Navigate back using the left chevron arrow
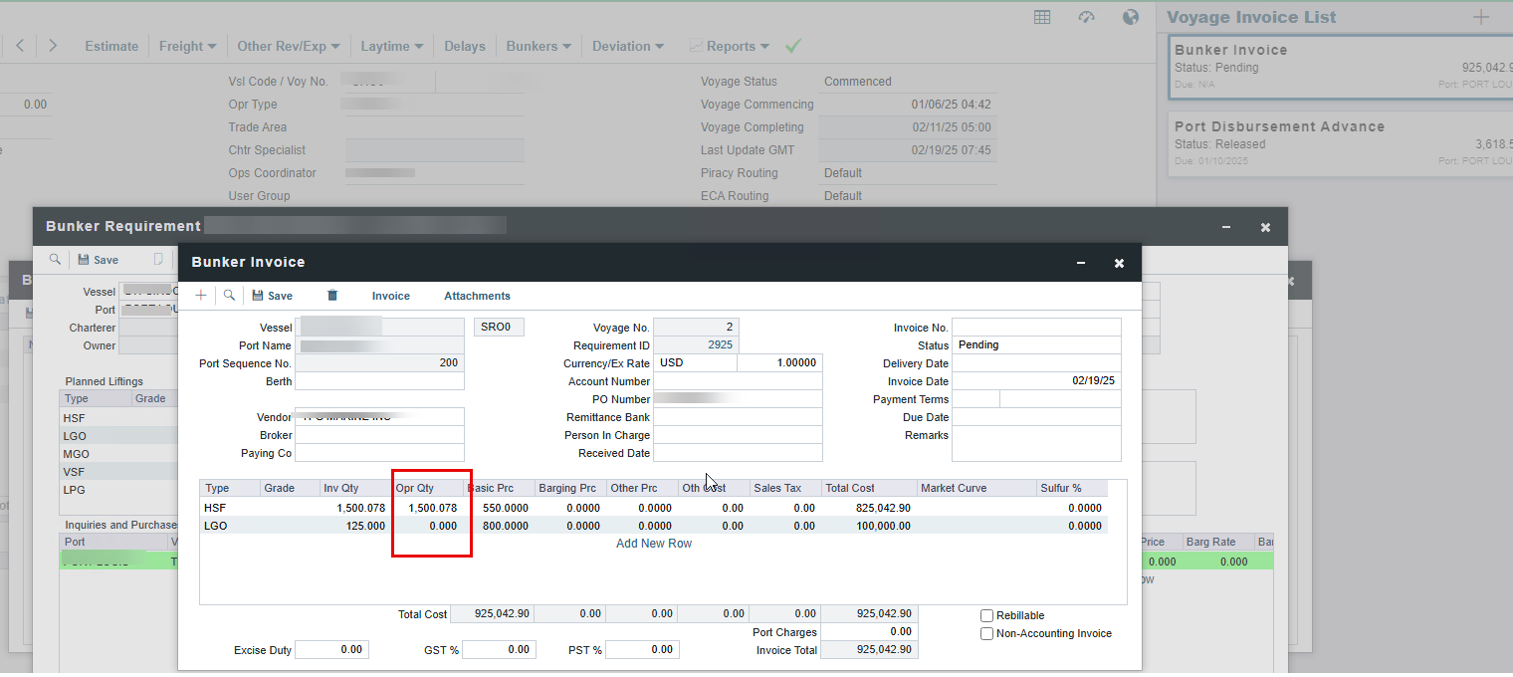This screenshot has width=1513, height=677. pos(20,46)
